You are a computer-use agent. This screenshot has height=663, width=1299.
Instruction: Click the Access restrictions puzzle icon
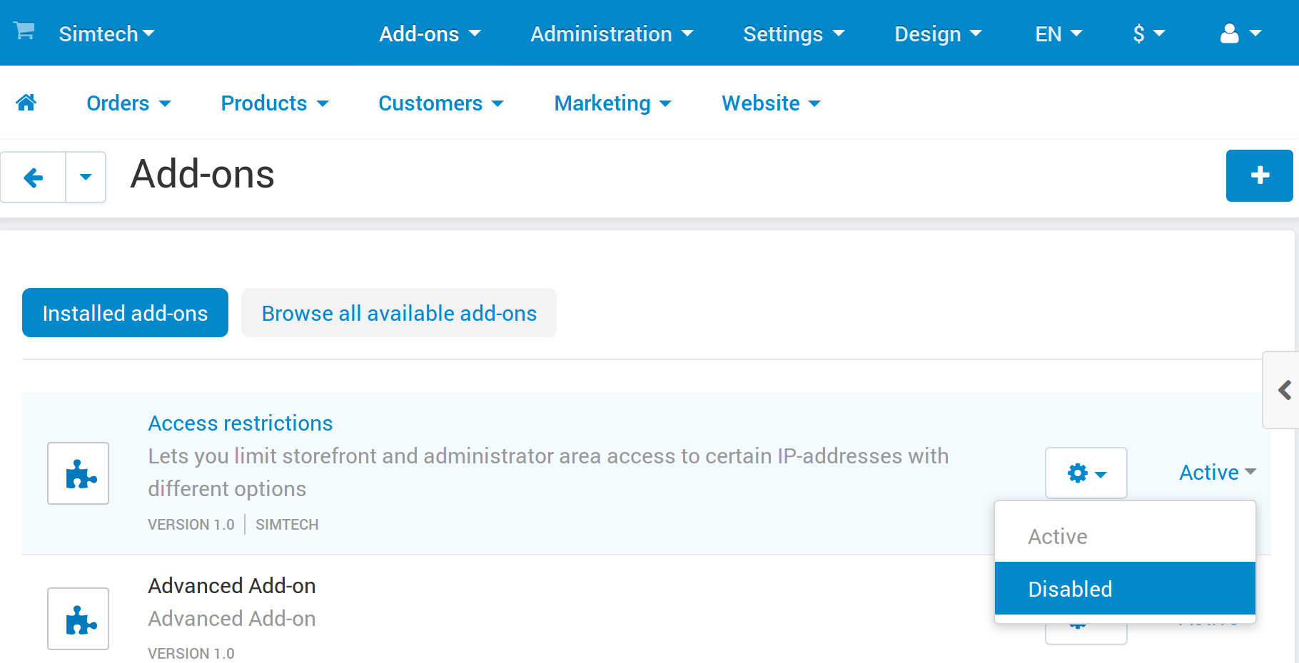79,473
